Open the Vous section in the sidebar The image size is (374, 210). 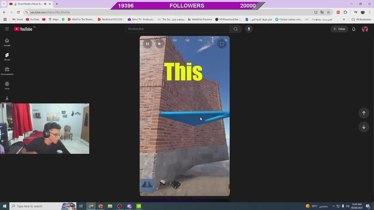[7, 85]
